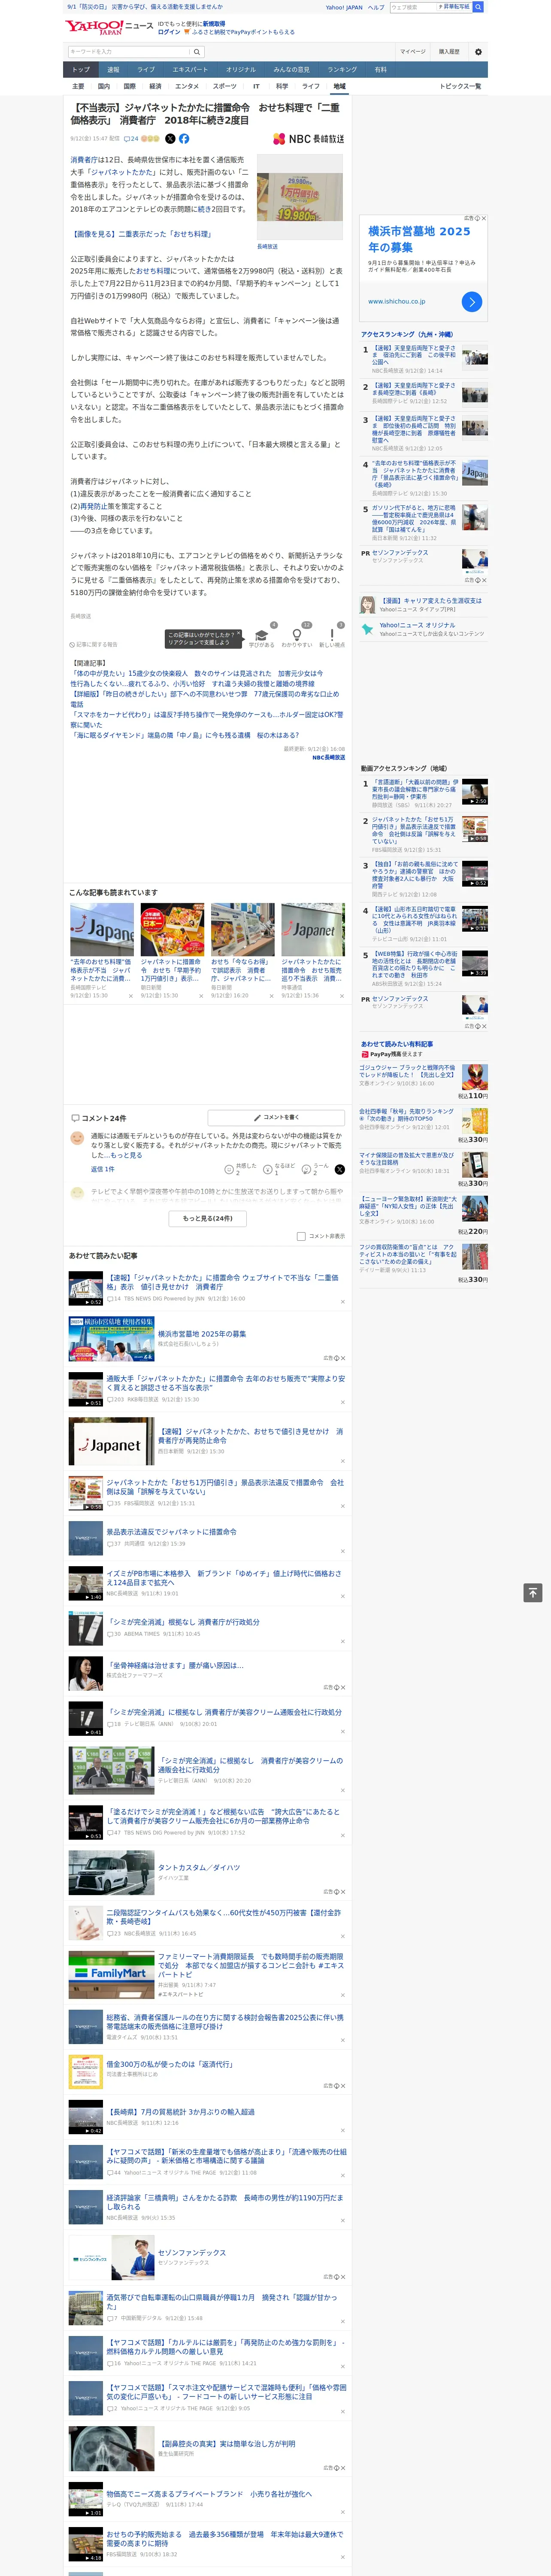Play the 【速報】ジャパネットたかた video thumbnail 0:52
Image resolution: width=551 pixels, height=2576 pixels.
[x=86, y=1288]
